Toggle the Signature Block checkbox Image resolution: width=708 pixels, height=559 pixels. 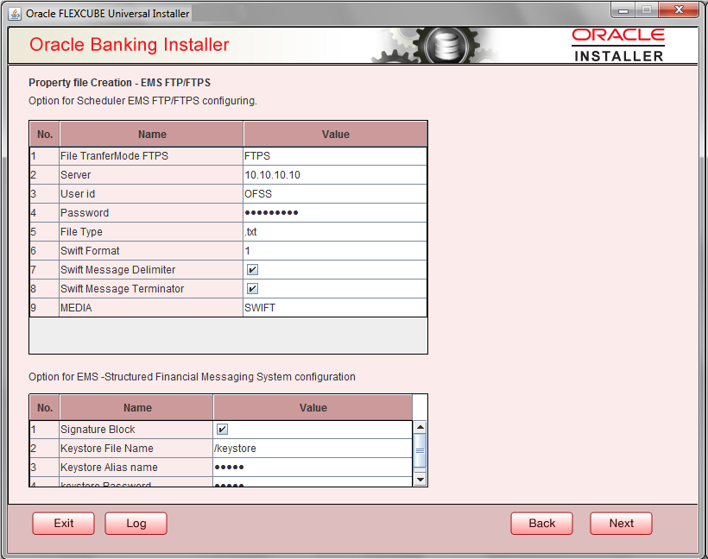(x=220, y=429)
